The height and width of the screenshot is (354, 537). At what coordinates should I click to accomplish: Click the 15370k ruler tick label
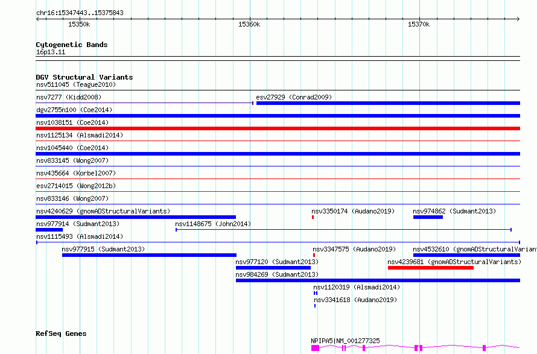pos(419,24)
